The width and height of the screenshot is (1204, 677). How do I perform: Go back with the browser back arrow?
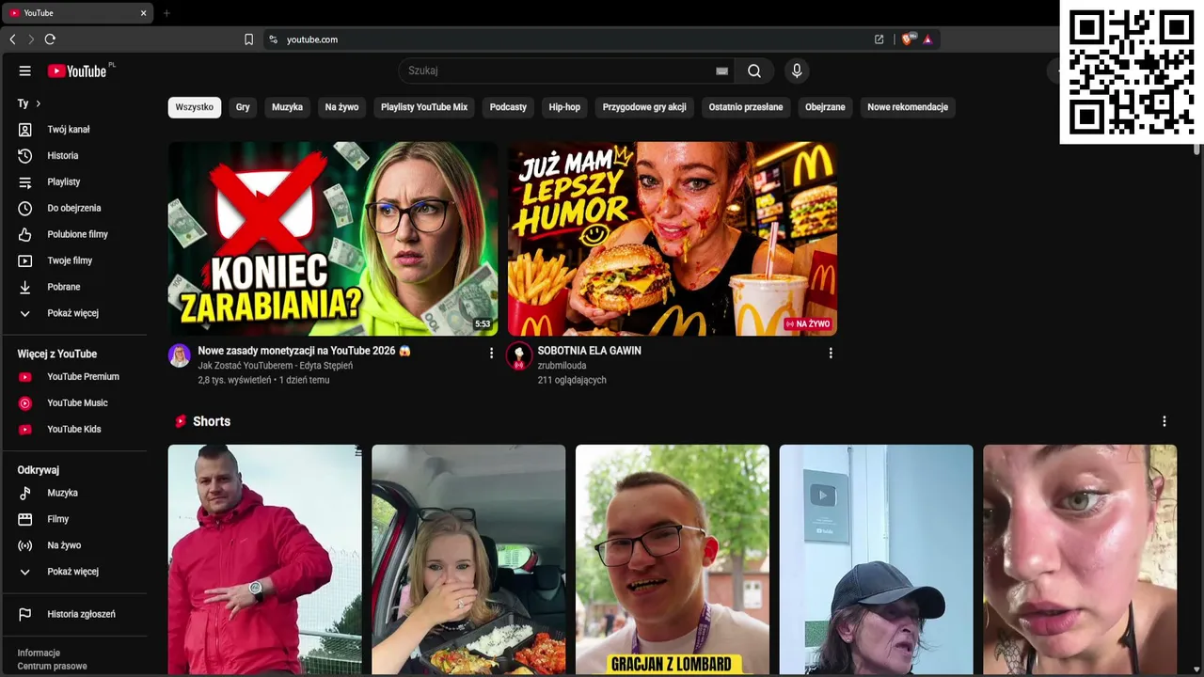point(12,39)
